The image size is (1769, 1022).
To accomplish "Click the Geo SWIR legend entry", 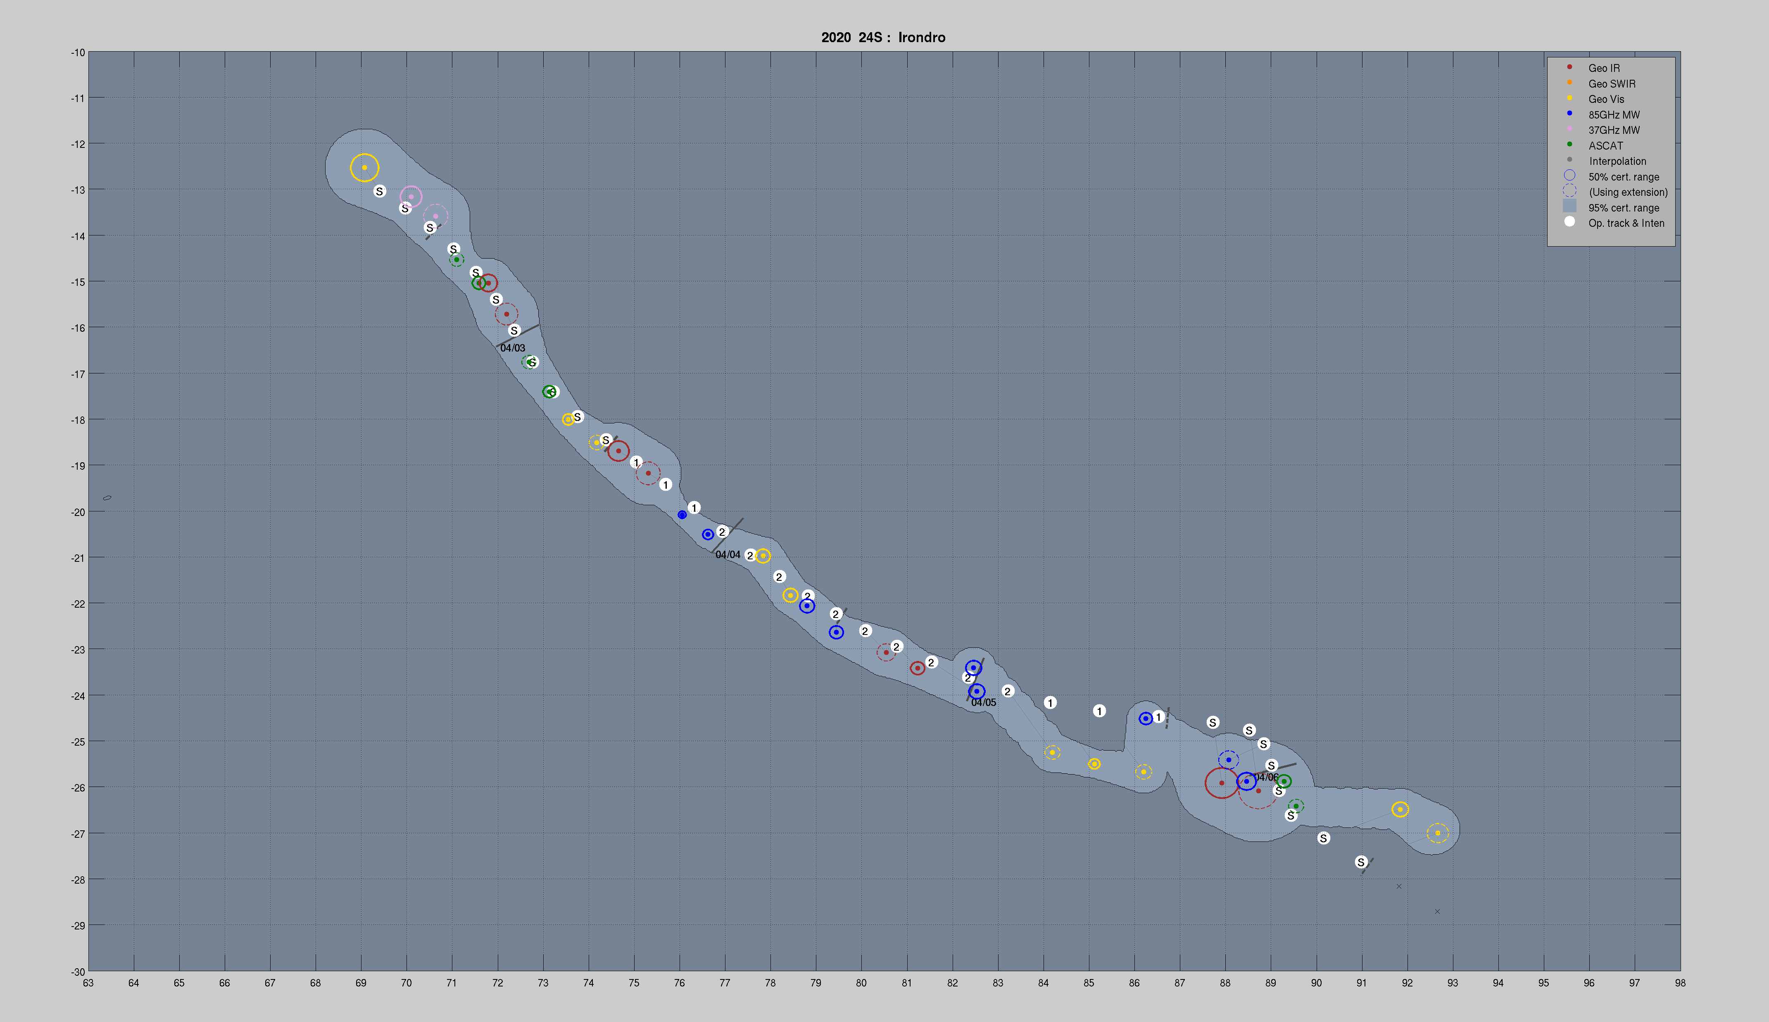I will (x=1612, y=83).
